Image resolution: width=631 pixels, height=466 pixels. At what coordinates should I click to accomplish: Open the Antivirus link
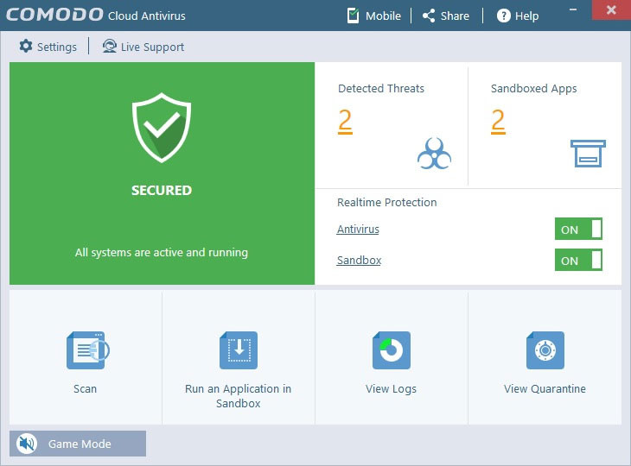pyautogui.click(x=358, y=229)
